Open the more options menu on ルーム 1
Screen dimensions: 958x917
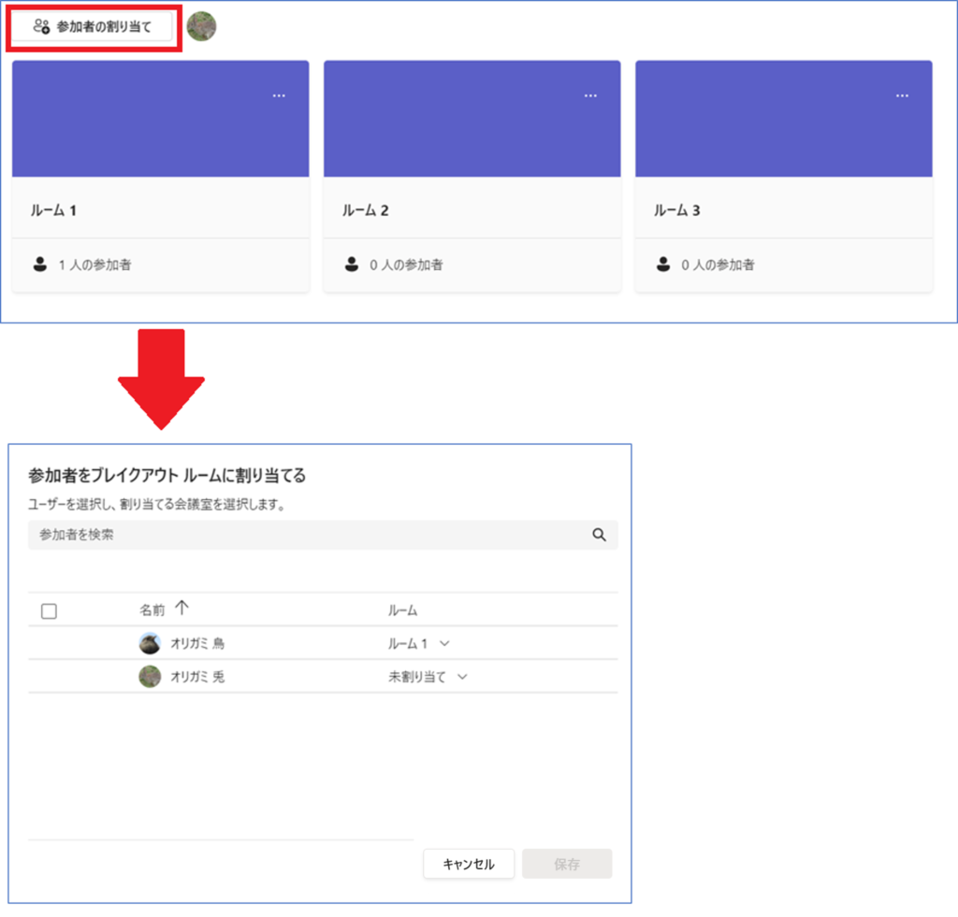click(279, 95)
